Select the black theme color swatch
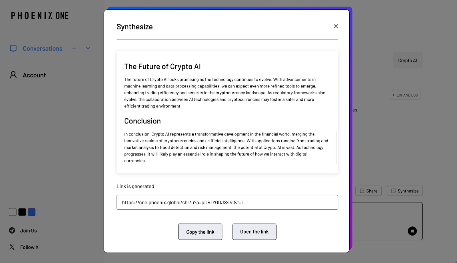This screenshot has width=457, height=263. [x=22, y=212]
